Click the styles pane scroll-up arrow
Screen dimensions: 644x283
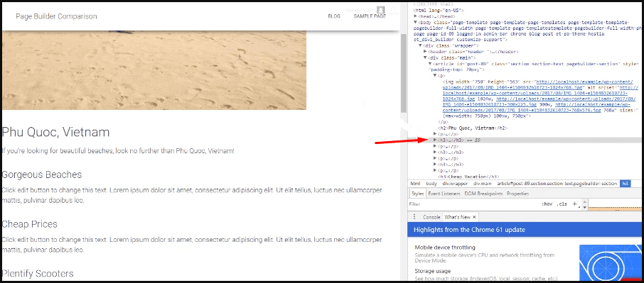[x=585, y=201]
